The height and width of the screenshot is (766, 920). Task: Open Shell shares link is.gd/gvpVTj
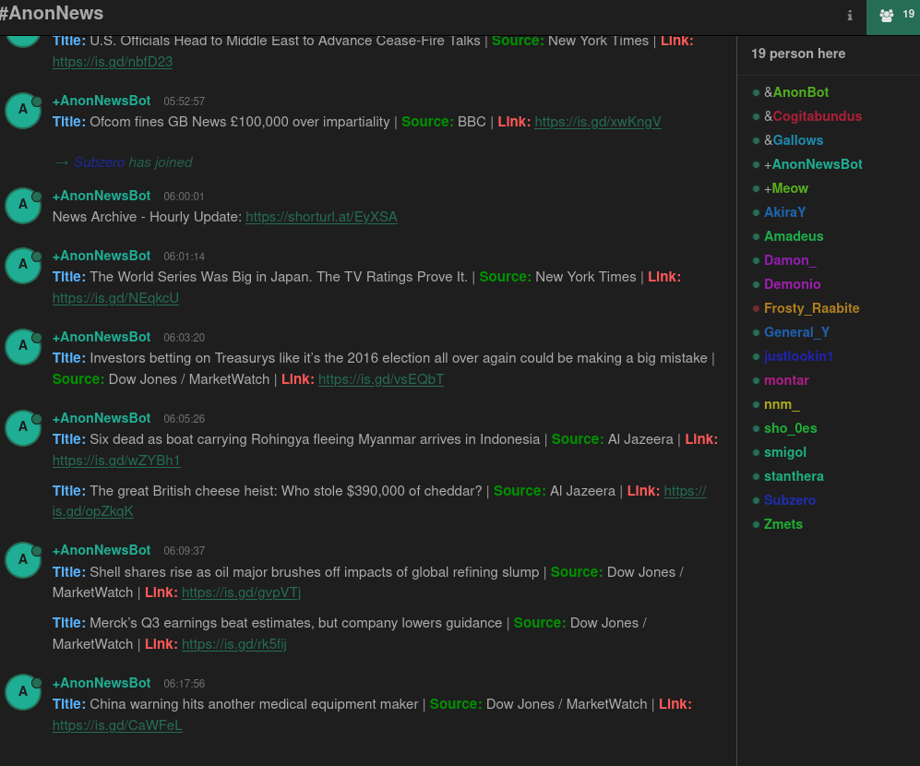pyautogui.click(x=241, y=592)
